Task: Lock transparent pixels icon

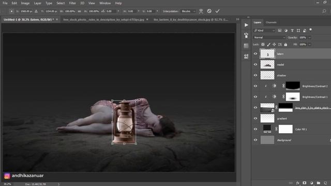Action: tap(263, 44)
